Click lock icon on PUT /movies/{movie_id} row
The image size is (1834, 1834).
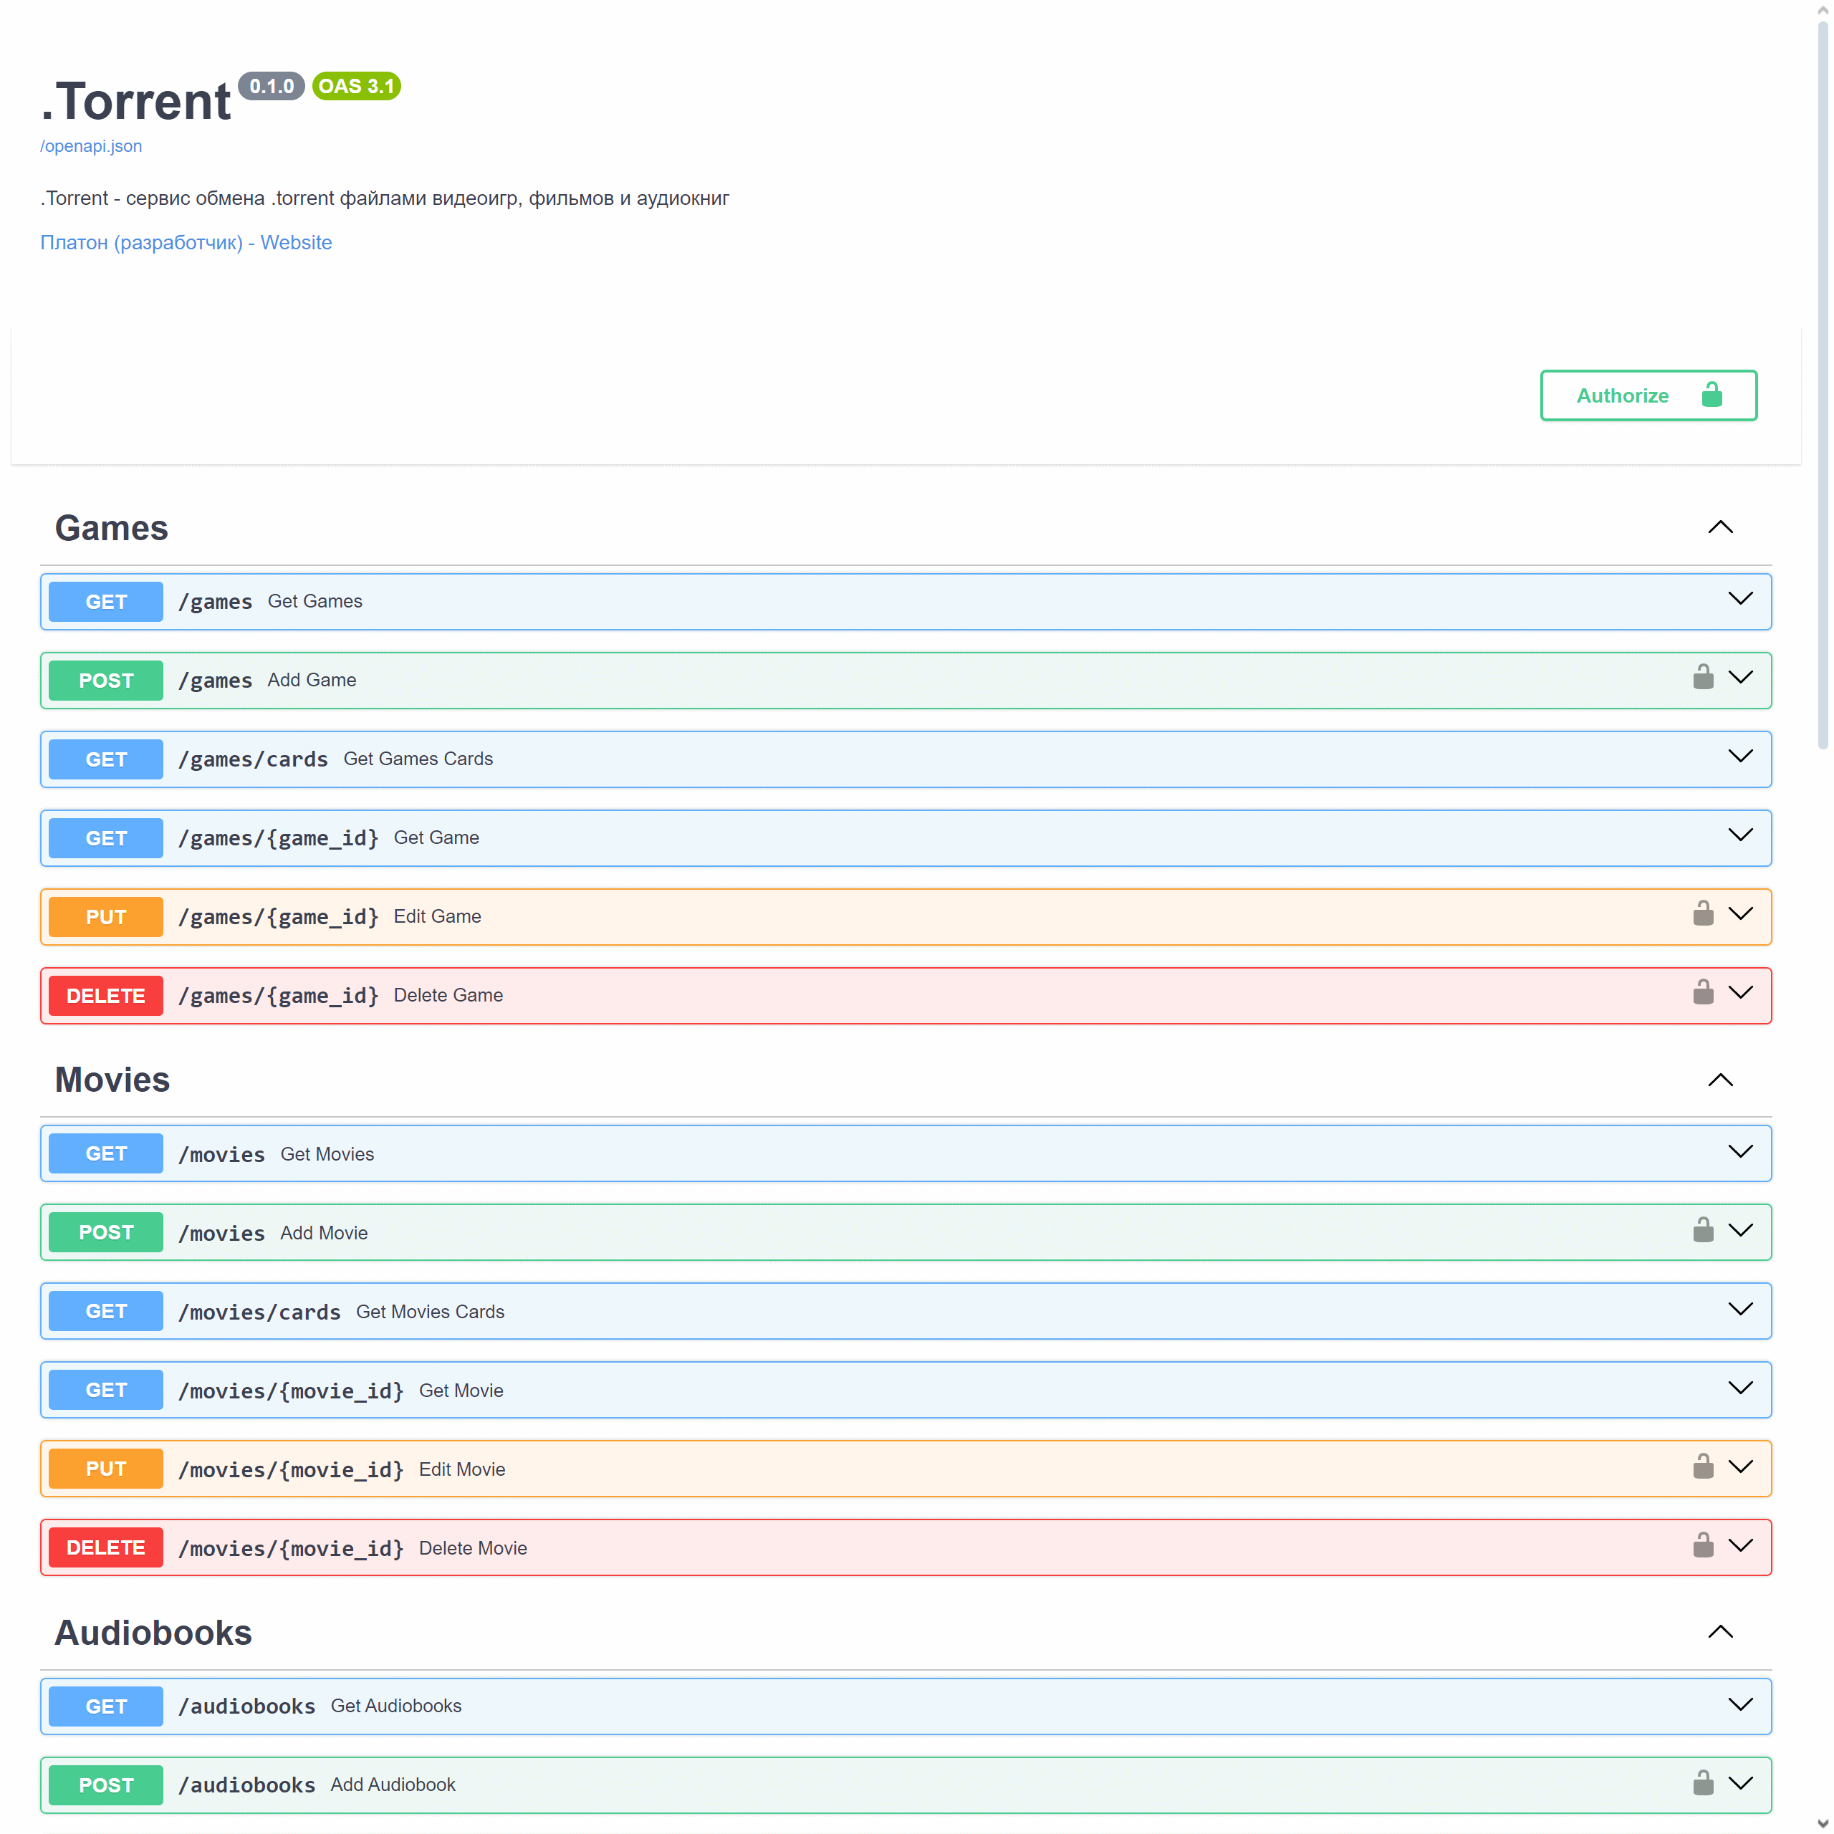pos(1703,1466)
